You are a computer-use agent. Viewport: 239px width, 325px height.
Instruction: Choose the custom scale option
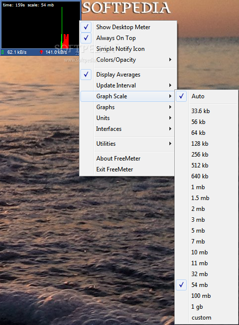click(x=206, y=318)
